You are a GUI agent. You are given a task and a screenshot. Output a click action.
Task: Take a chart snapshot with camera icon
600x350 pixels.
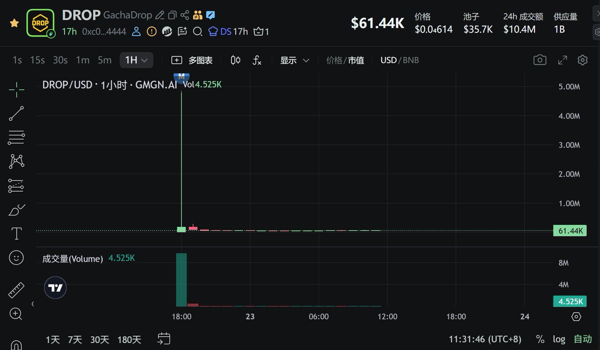[539, 60]
